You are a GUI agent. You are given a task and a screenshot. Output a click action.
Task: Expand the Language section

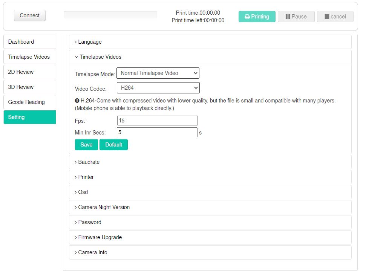pos(90,42)
